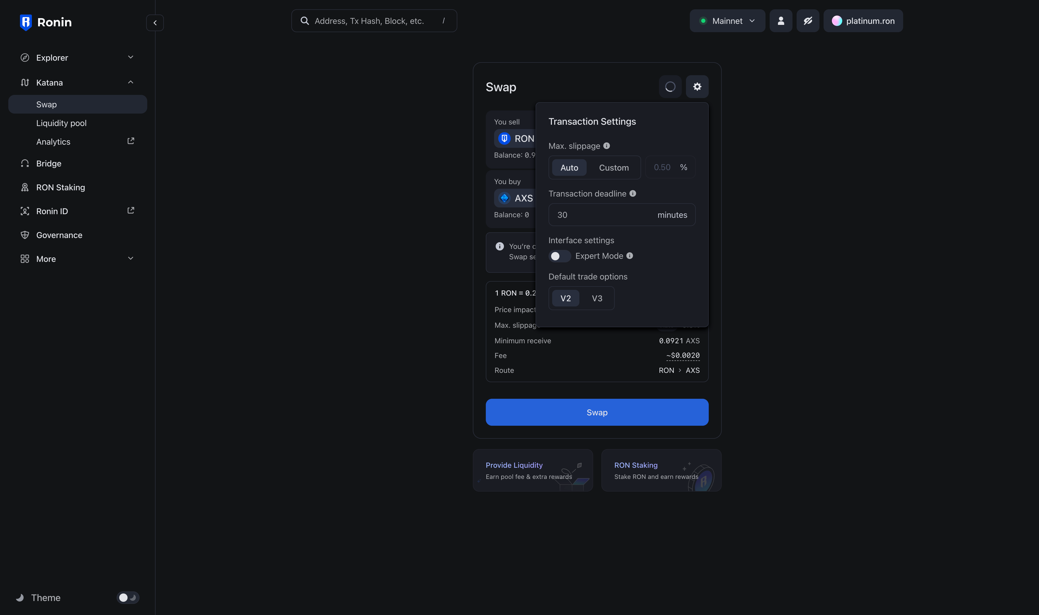Open the Mainnet network dropdown

tap(727, 21)
